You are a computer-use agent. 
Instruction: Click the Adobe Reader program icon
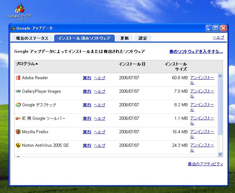click(x=18, y=78)
